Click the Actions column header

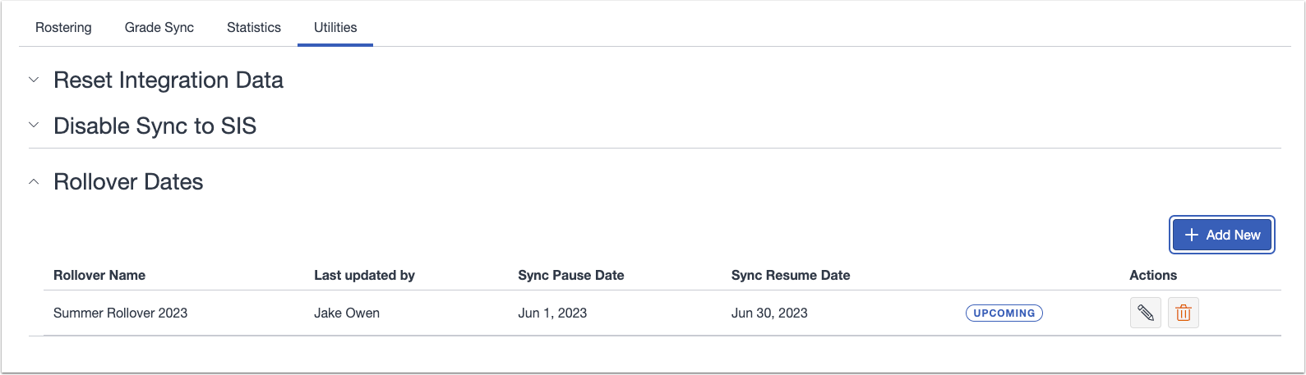pos(1153,275)
